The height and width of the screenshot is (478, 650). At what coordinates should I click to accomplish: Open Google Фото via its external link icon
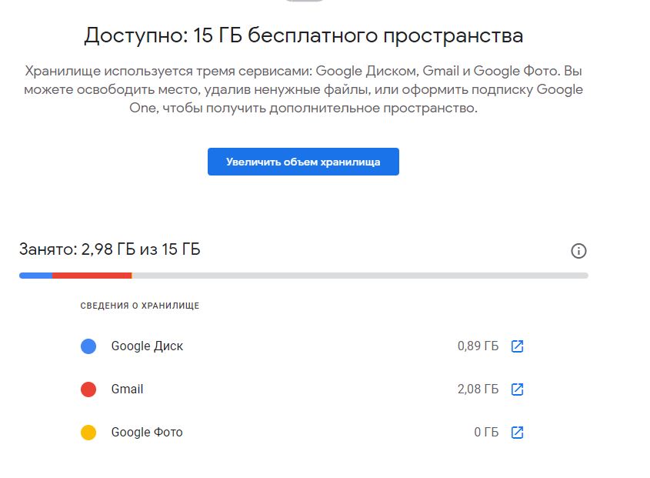click(x=517, y=433)
